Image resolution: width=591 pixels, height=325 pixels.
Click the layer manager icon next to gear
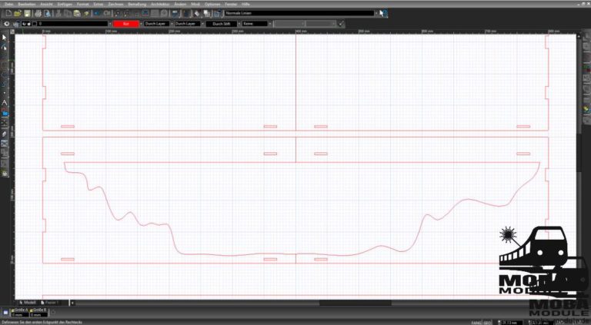point(16,24)
